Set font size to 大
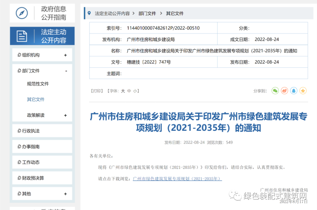317x210 pixels. pos(123,91)
